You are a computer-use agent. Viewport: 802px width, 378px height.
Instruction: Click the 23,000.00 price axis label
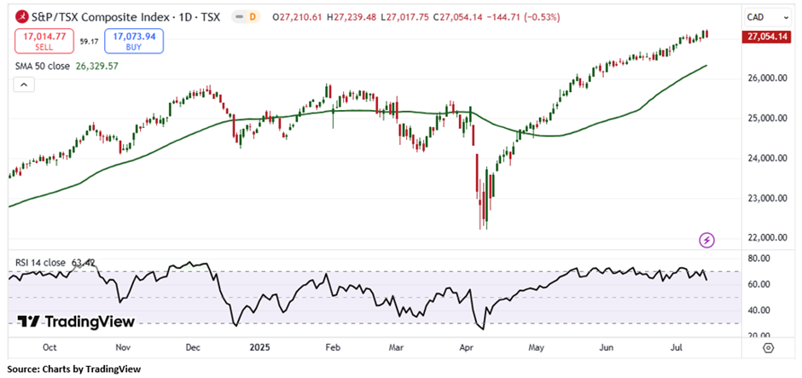click(765, 198)
